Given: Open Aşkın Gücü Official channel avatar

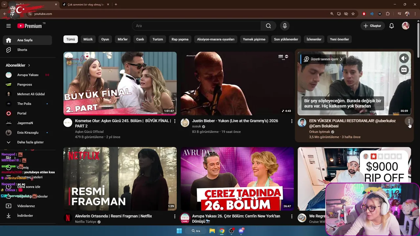Looking at the screenshot, I should point(68,123).
